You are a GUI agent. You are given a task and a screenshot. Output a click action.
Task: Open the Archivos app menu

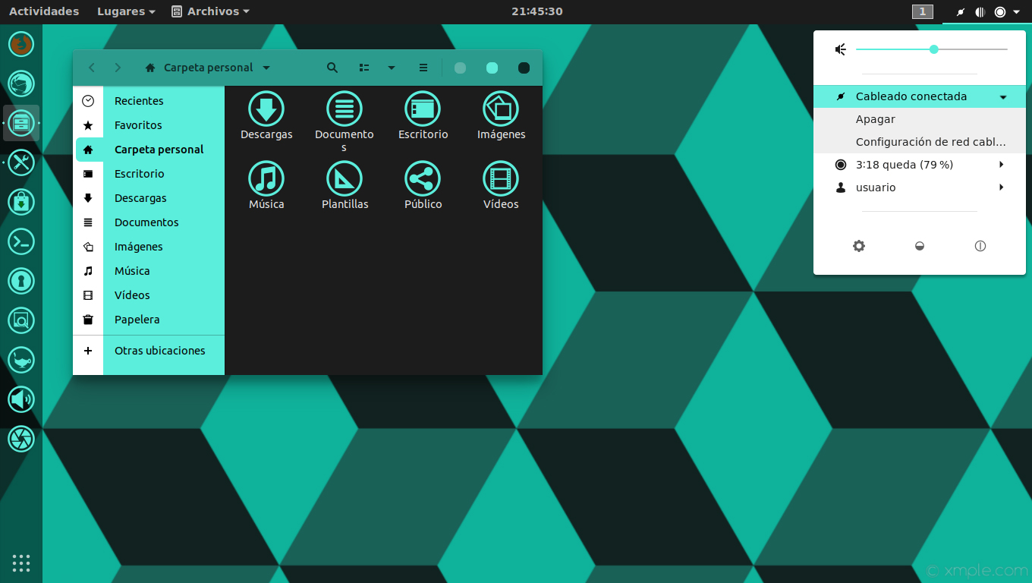[210, 11]
